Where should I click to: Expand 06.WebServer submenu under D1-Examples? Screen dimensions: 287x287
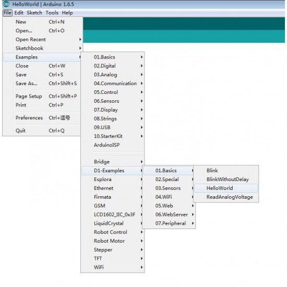169,214
